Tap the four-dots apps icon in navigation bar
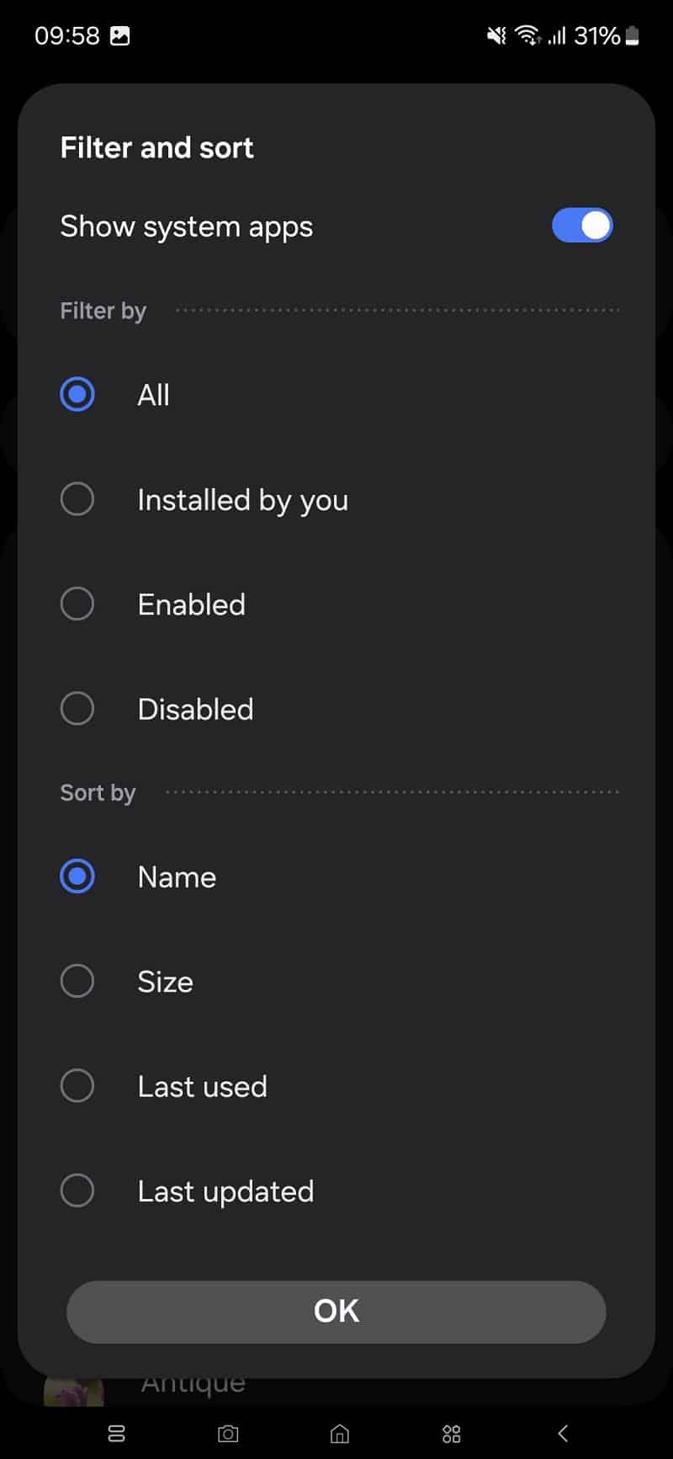 pos(452,1433)
